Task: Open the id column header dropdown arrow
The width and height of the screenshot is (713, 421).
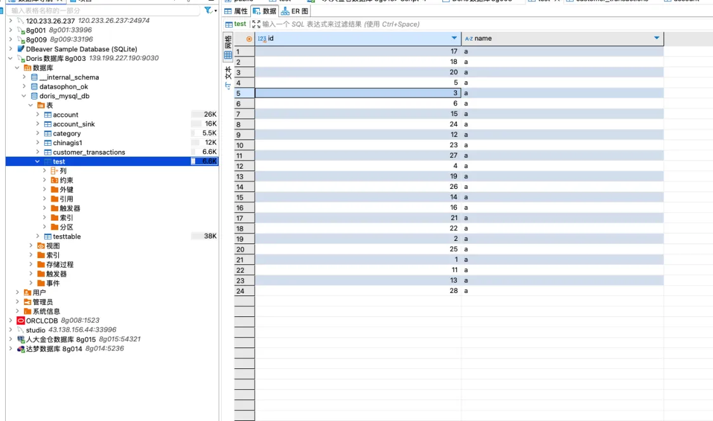Action: click(x=454, y=38)
